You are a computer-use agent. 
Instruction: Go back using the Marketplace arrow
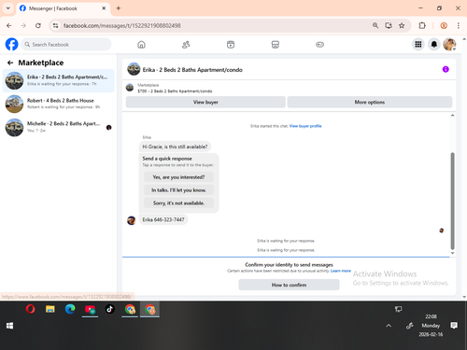(x=10, y=63)
